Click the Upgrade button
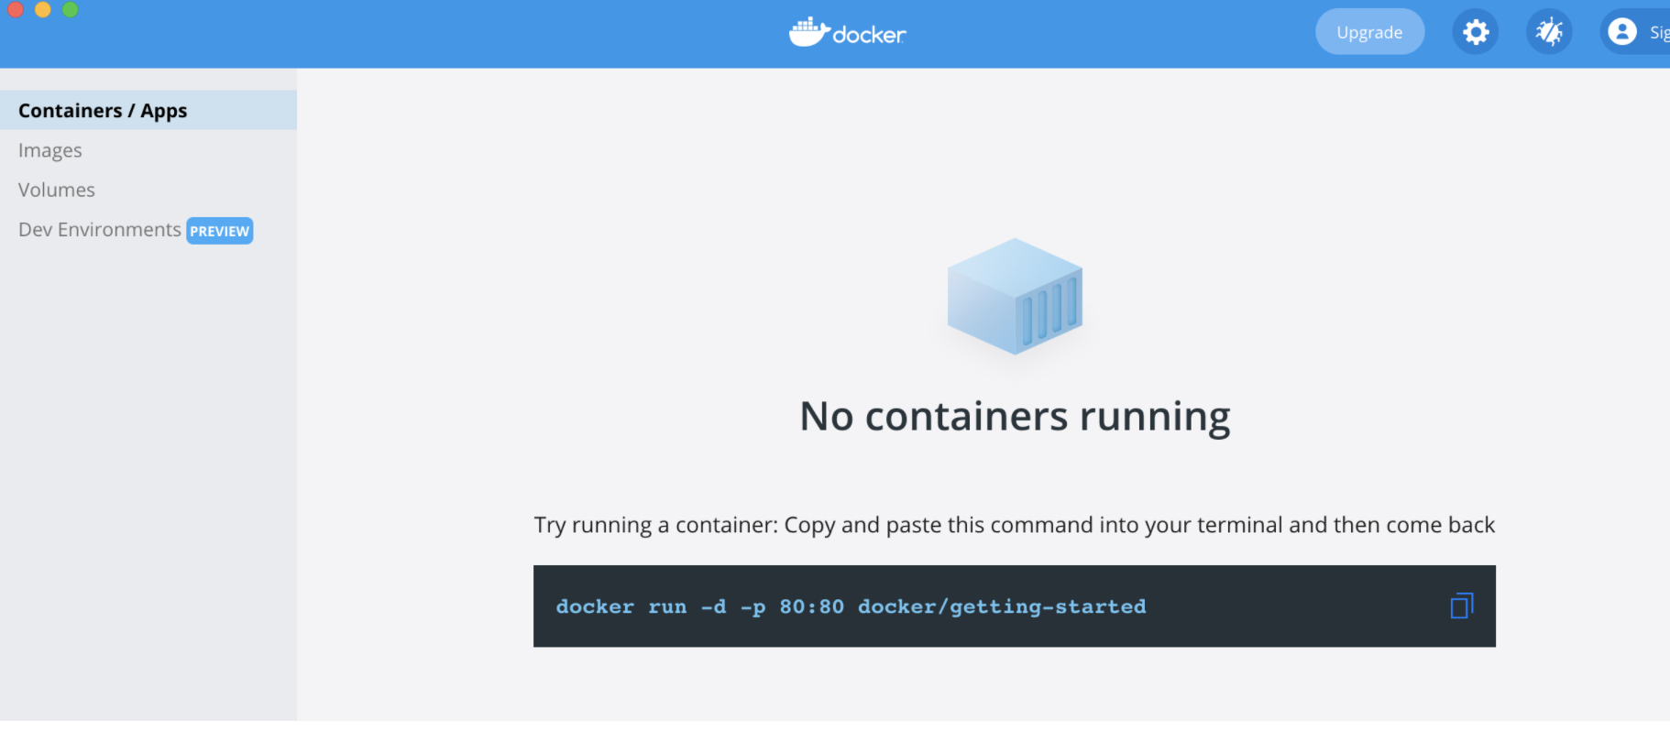This screenshot has height=731, width=1670. (x=1369, y=32)
